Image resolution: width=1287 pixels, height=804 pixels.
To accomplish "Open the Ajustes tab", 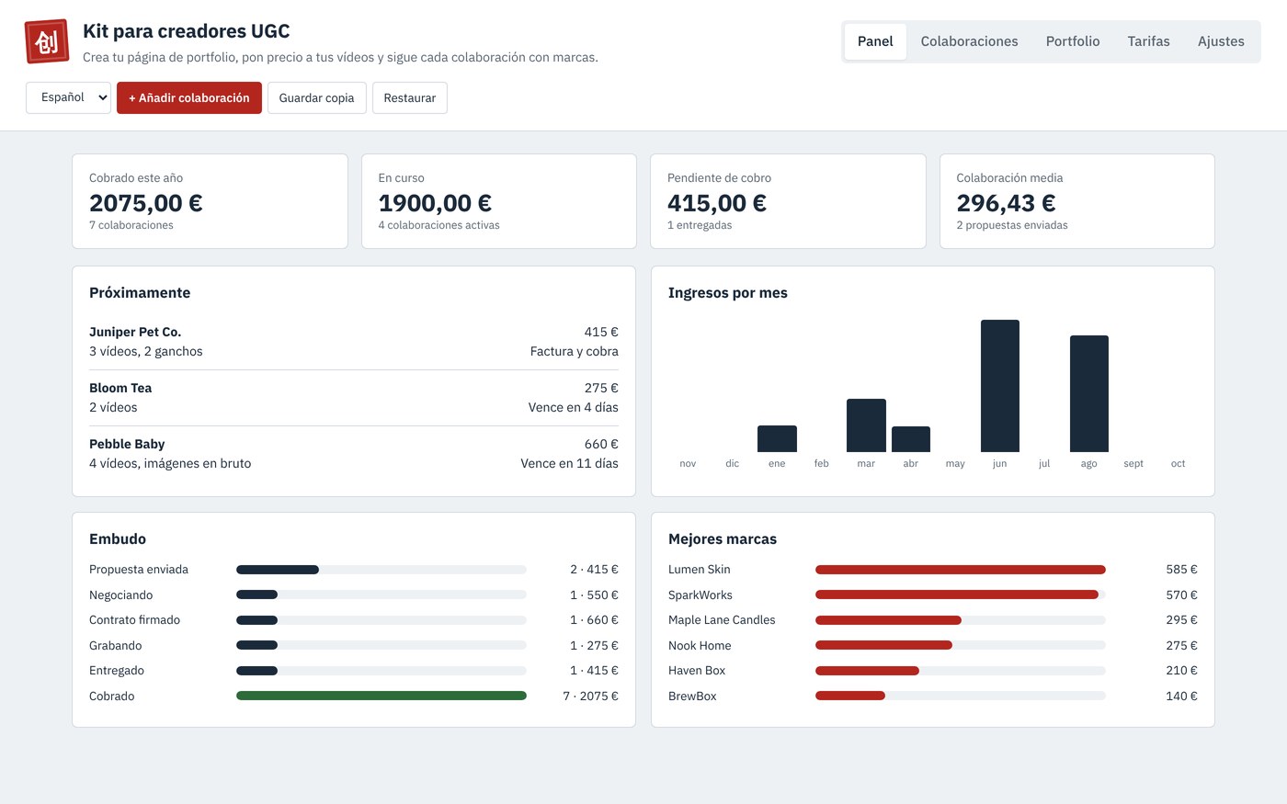I will [1221, 41].
